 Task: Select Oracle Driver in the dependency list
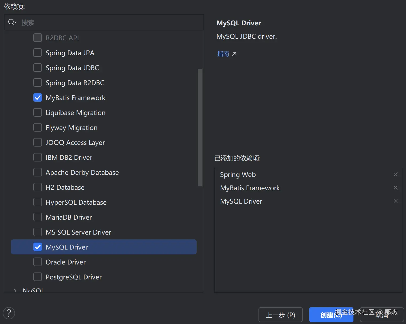coord(66,262)
